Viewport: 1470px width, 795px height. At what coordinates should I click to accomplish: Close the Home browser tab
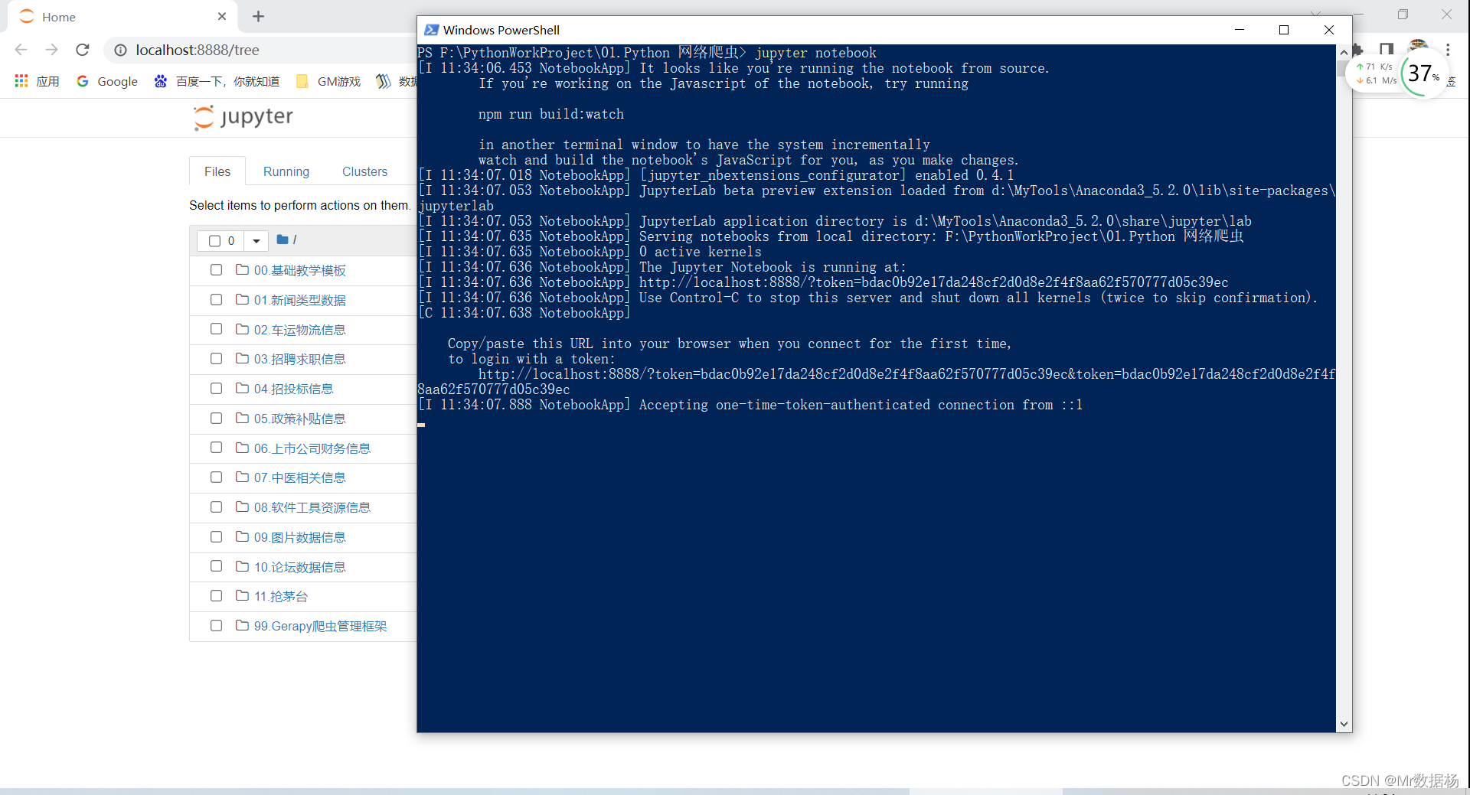click(x=222, y=16)
